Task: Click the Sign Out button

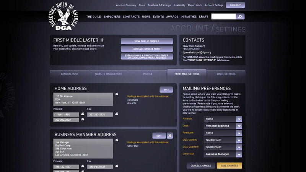Action: [235, 5]
